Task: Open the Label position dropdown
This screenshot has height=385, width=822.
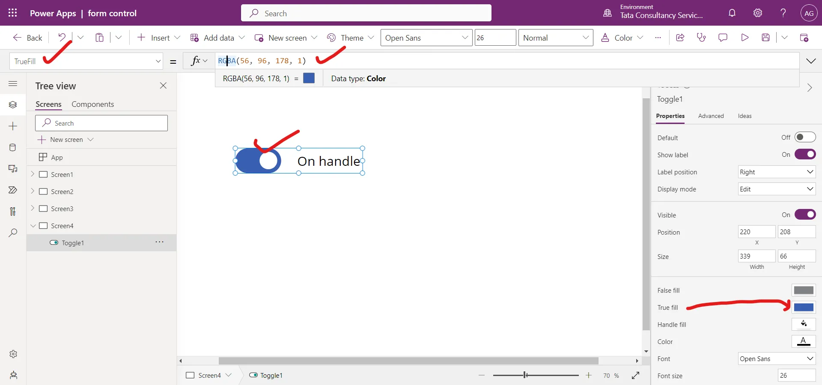Action: [x=777, y=172]
